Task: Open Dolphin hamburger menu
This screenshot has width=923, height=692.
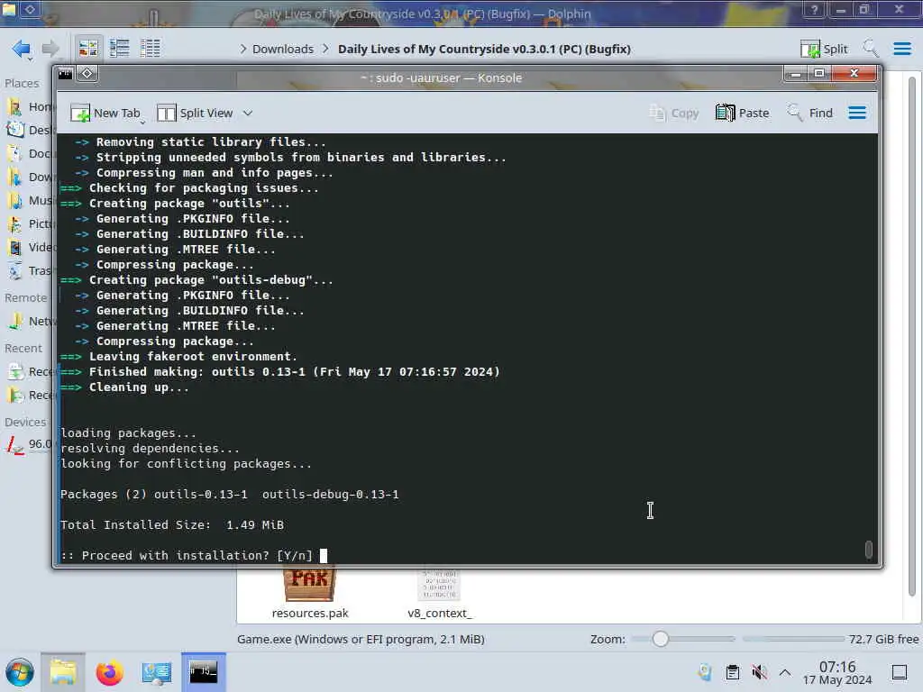Action: (x=901, y=49)
